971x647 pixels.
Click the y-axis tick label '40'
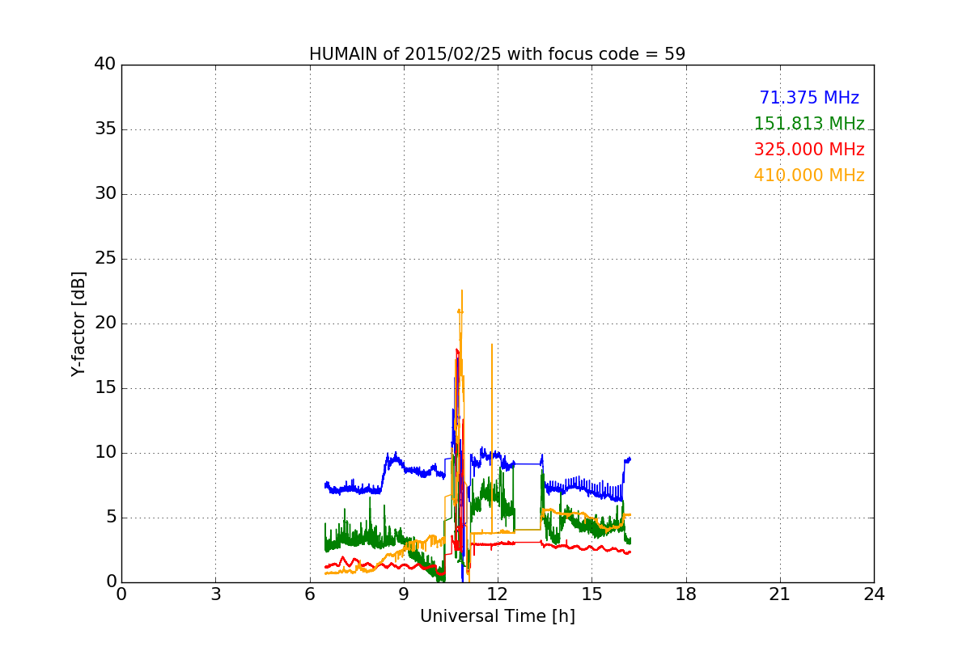pyautogui.click(x=105, y=65)
